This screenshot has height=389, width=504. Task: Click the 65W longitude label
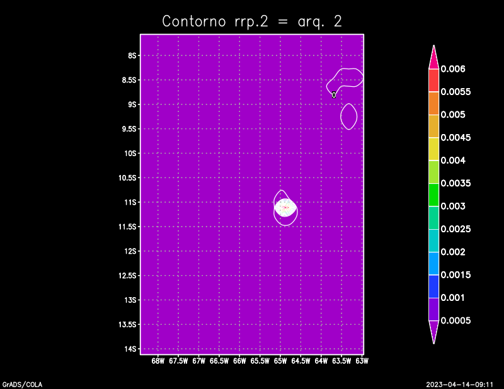(x=280, y=361)
